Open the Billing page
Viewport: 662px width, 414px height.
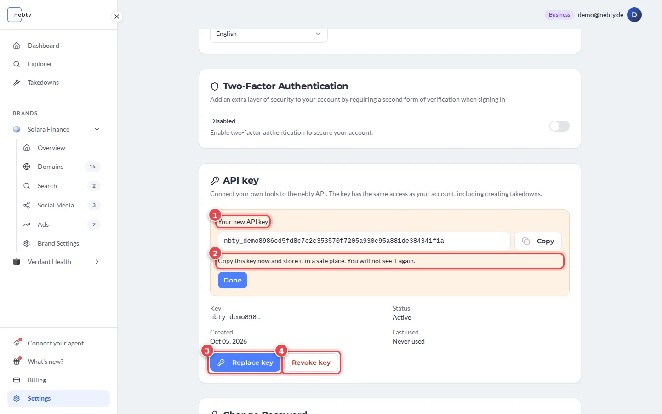tap(58, 380)
